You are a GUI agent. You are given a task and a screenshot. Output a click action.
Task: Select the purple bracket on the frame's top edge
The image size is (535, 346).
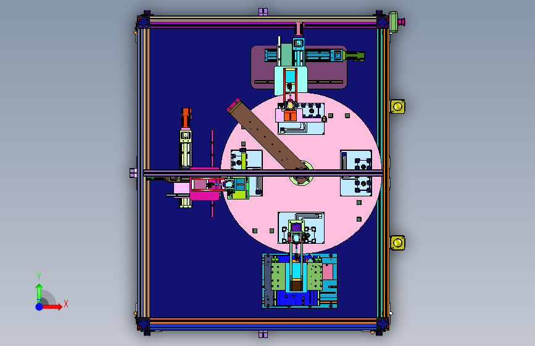[x=263, y=12]
